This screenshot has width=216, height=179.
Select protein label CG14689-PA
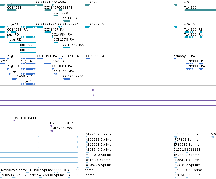73,77
